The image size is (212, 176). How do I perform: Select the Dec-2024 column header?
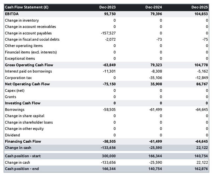click(x=154, y=7)
